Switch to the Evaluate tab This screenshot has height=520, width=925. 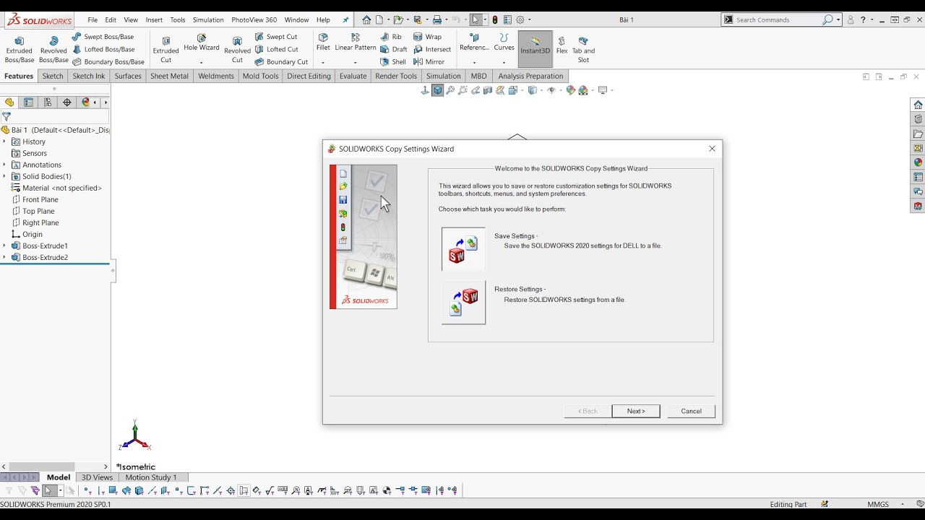[353, 76]
